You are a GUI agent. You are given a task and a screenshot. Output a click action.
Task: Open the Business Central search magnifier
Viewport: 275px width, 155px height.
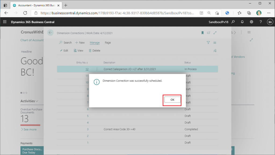pos(233,22)
